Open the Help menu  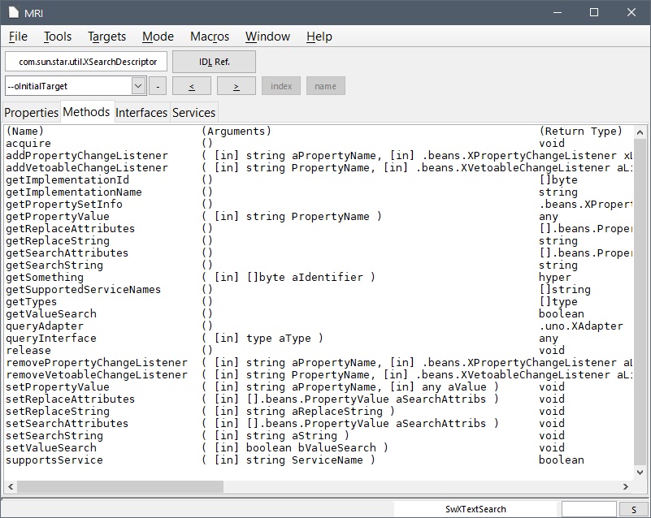coord(319,37)
